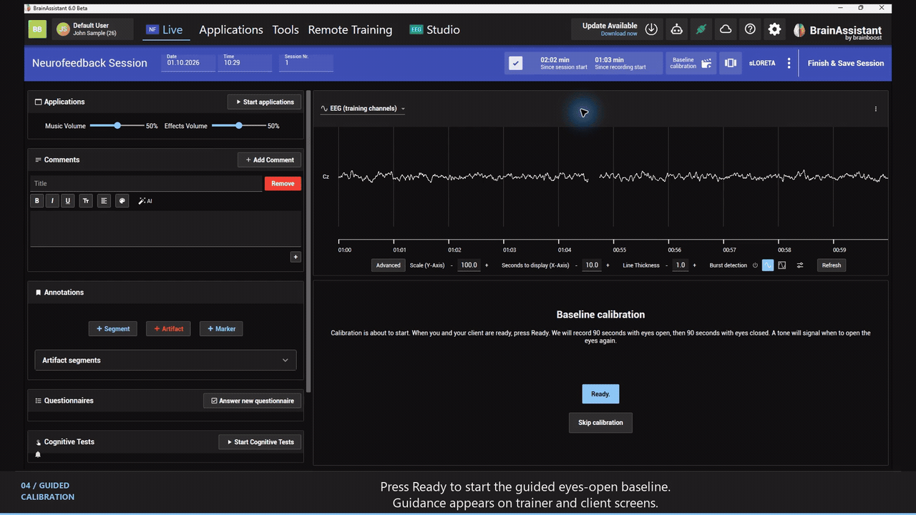Apply bold formatting to the comment
This screenshot has height=515, width=916.
37,201
